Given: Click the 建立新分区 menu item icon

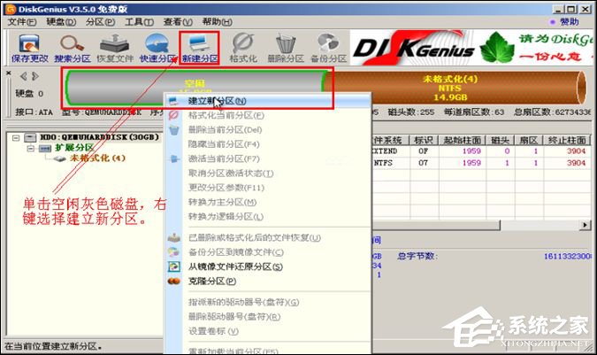Looking at the screenshot, I should click(173, 101).
